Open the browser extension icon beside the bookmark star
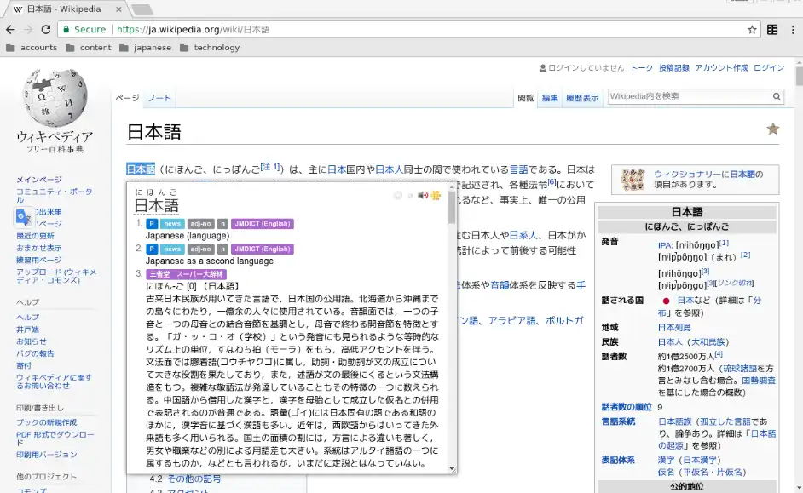803x493 pixels. [772, 30]
